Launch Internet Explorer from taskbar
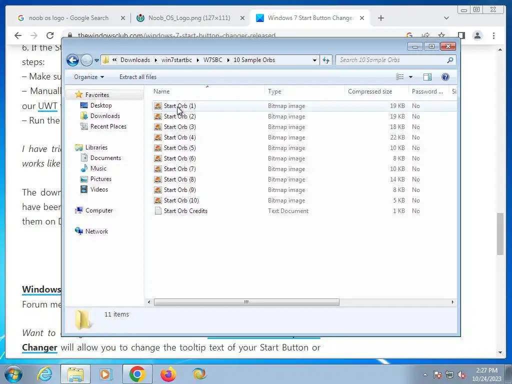 (44, 374)
